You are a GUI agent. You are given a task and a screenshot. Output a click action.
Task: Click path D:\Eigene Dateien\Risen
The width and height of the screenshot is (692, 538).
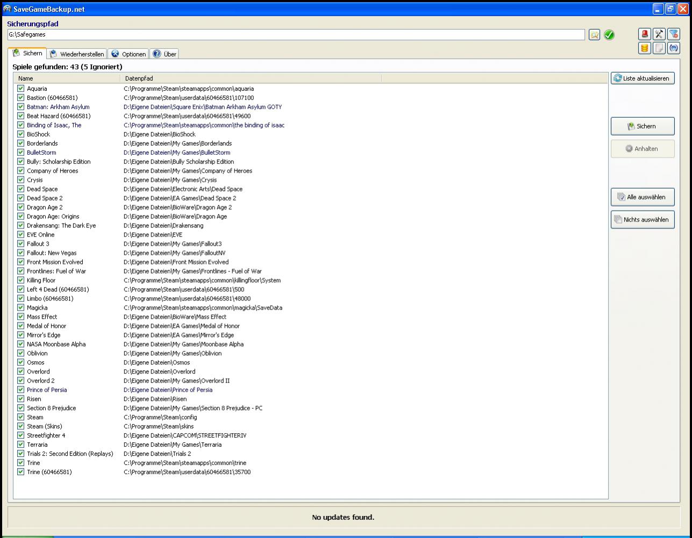pos(155,399)
